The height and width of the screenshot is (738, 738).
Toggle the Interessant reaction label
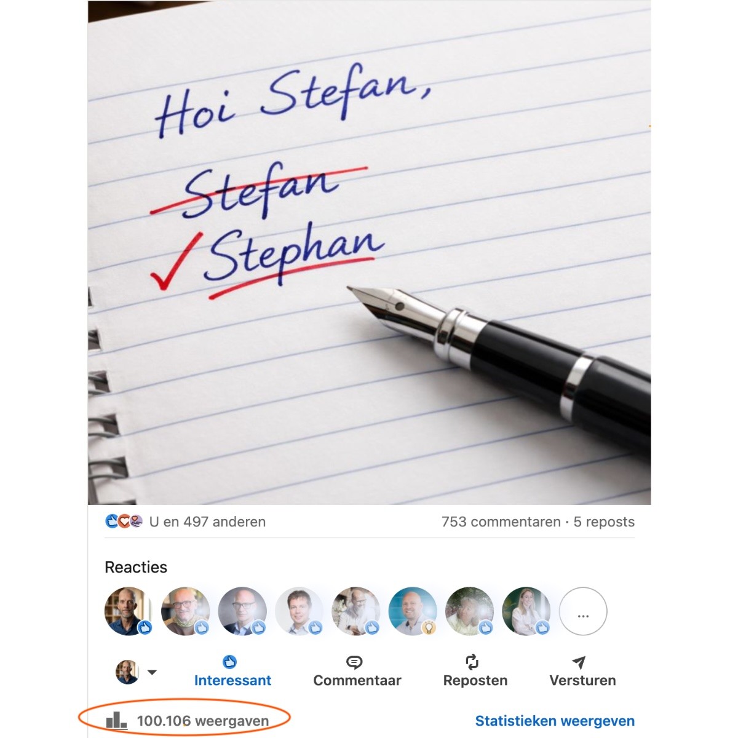pyautogui.click(x=232, y=680)
